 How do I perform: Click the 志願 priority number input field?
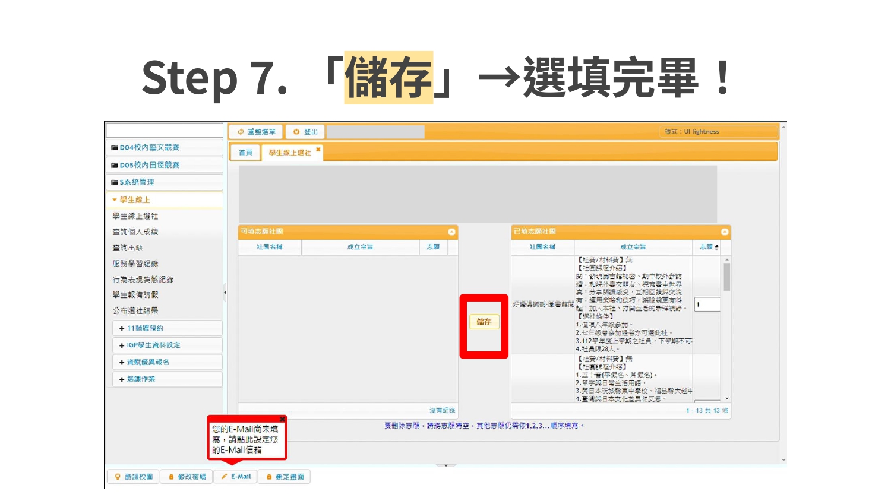[x=707, y=305]
